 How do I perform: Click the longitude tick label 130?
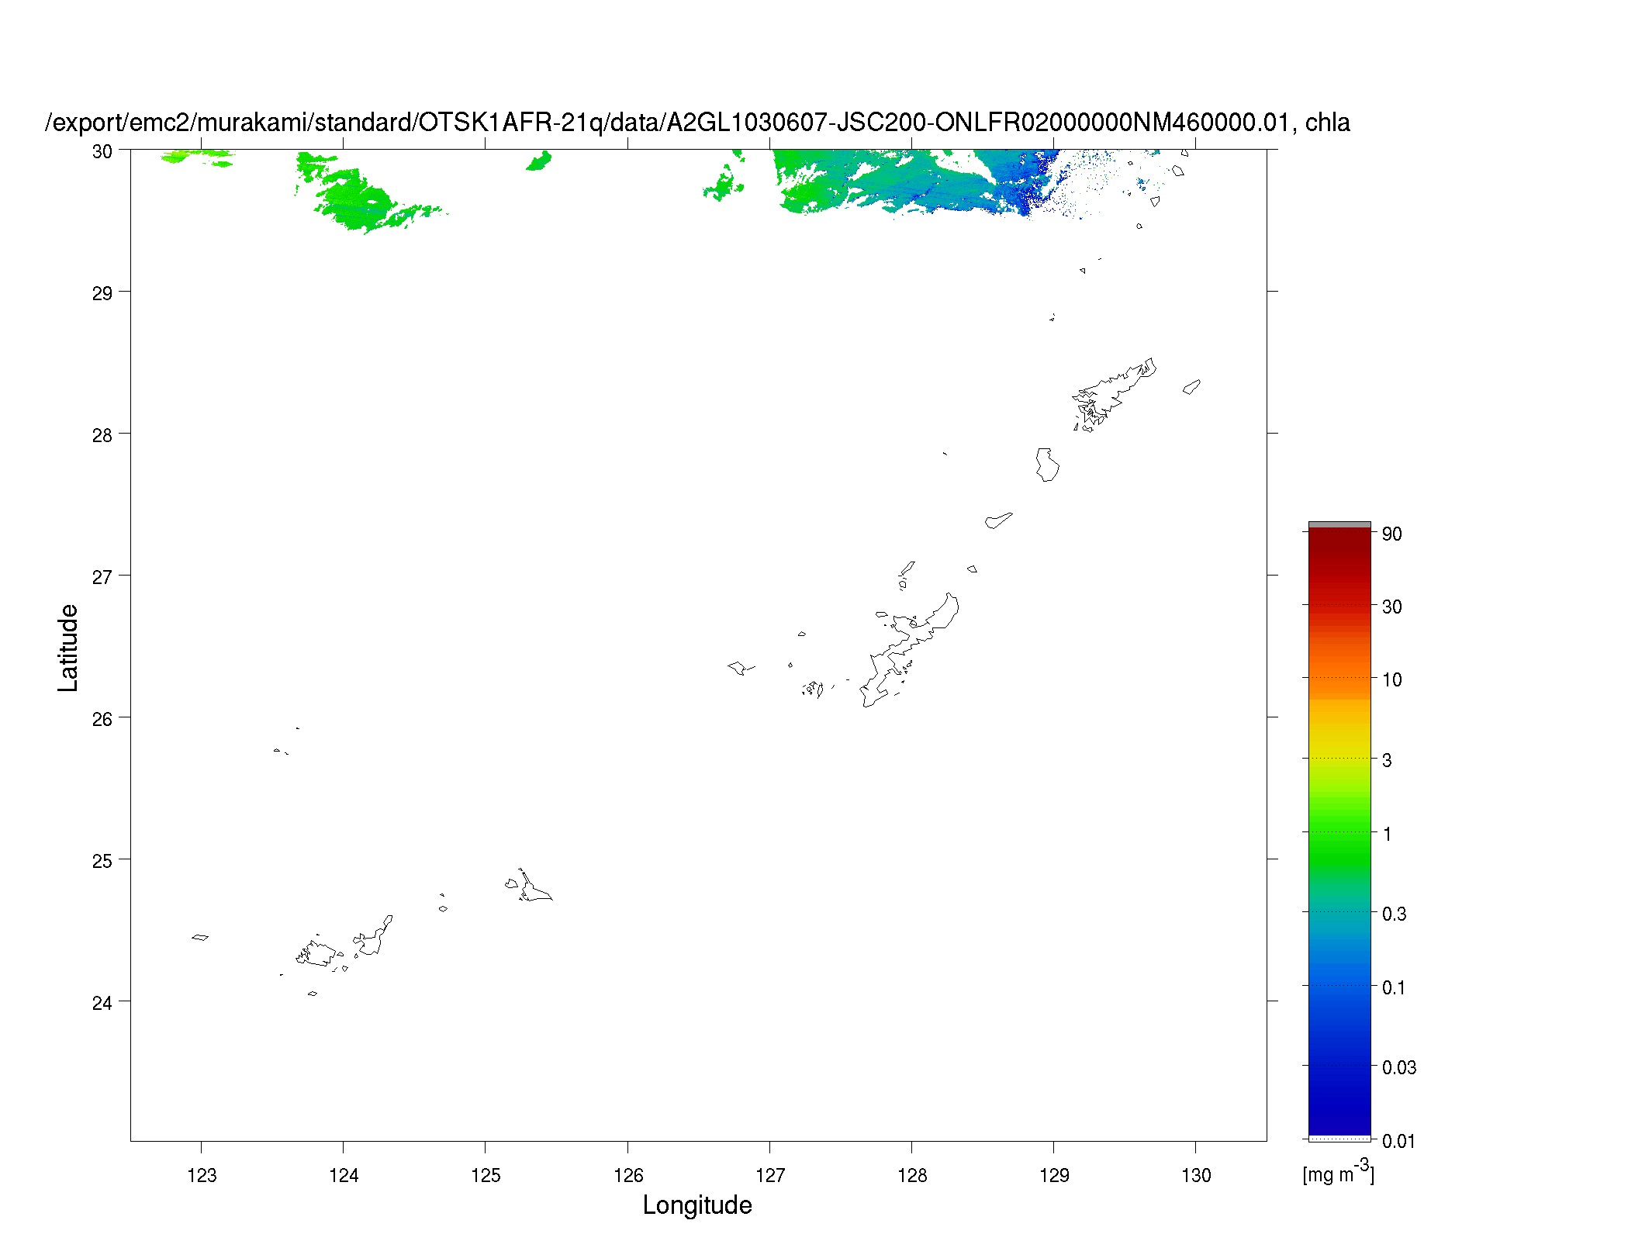(1195, 1176)
